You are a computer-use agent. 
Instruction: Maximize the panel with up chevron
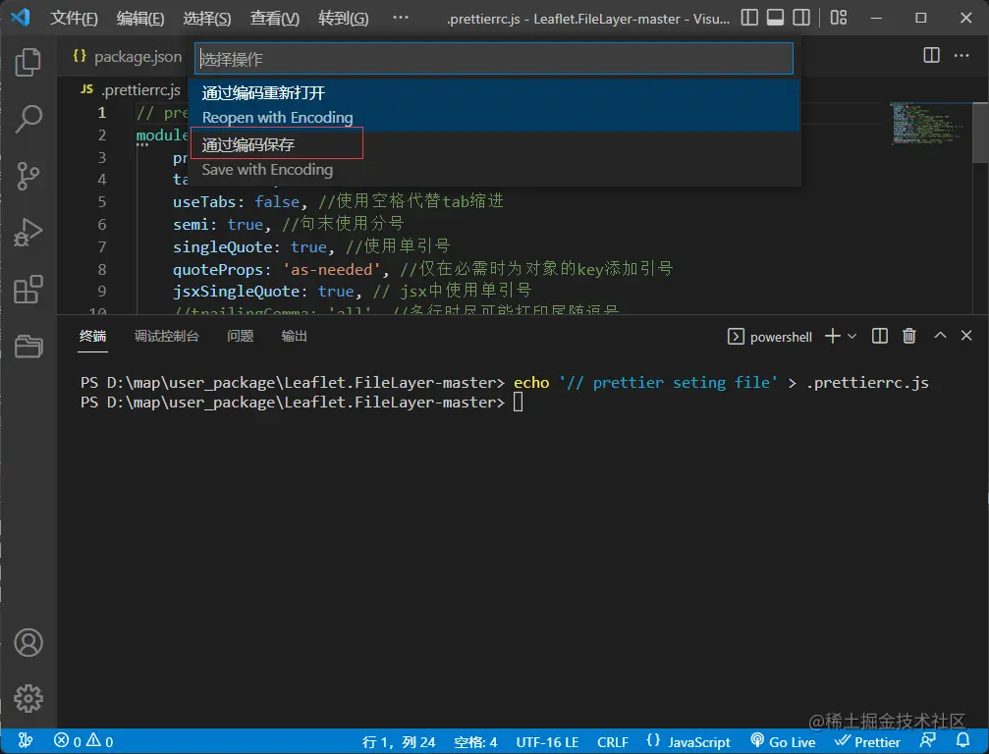click(x=940, y=336)
